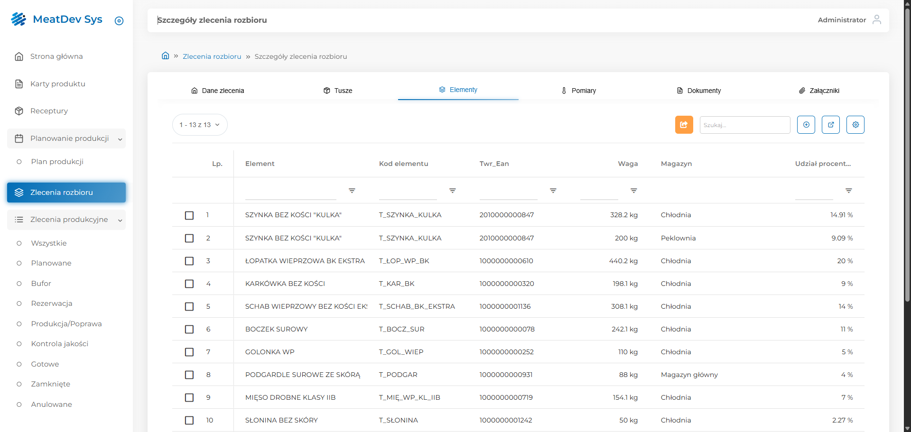Open Karty produktu in sidebar

click(x=57, y=84)
